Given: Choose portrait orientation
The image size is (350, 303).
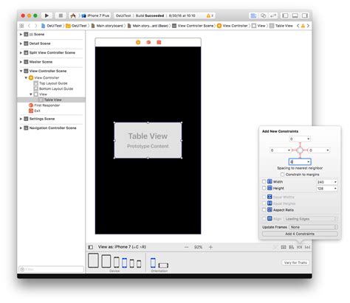Looking at the screenshot, I should point(153,262).
